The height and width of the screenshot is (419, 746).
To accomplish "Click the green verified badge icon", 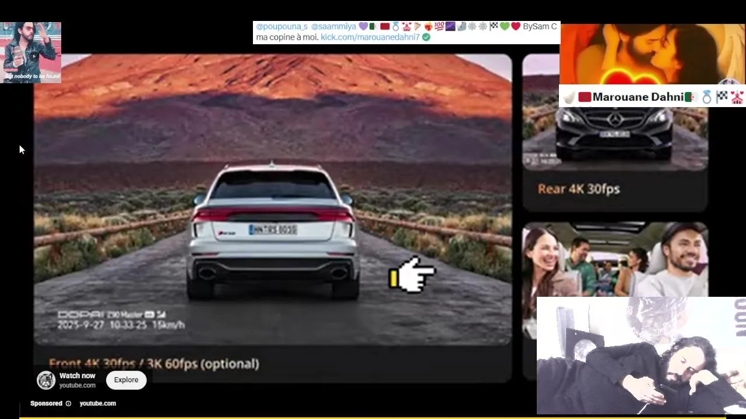I will click(x=426, y=37).
